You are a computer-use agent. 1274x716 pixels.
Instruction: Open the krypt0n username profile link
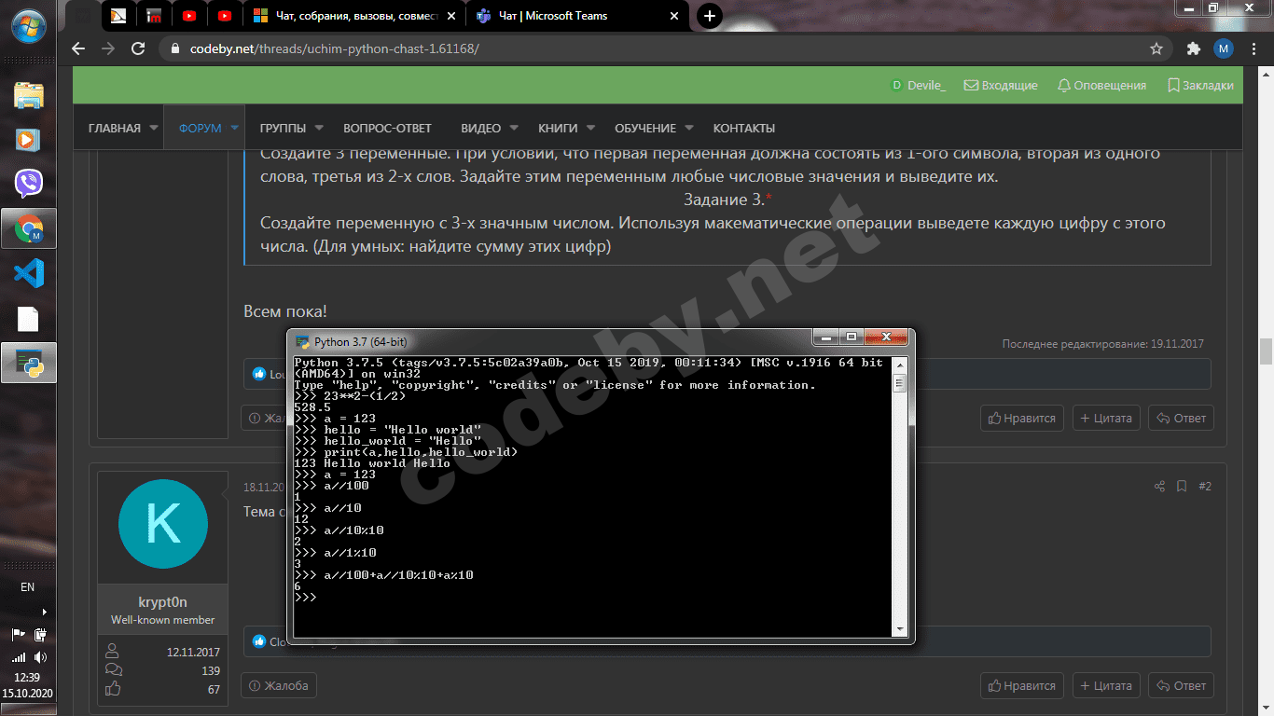coord(163,602)
